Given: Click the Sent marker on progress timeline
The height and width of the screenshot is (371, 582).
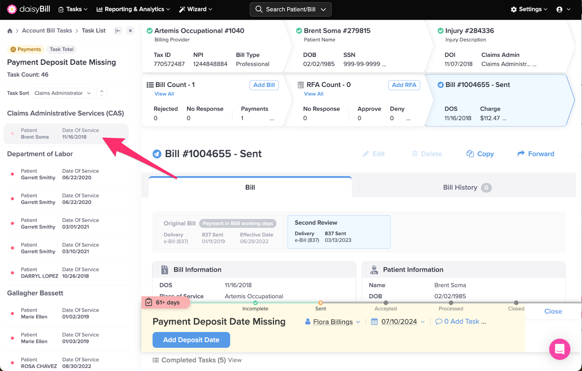Looking at the screenshot, I should pyautogui.click(x=320, y=303).
